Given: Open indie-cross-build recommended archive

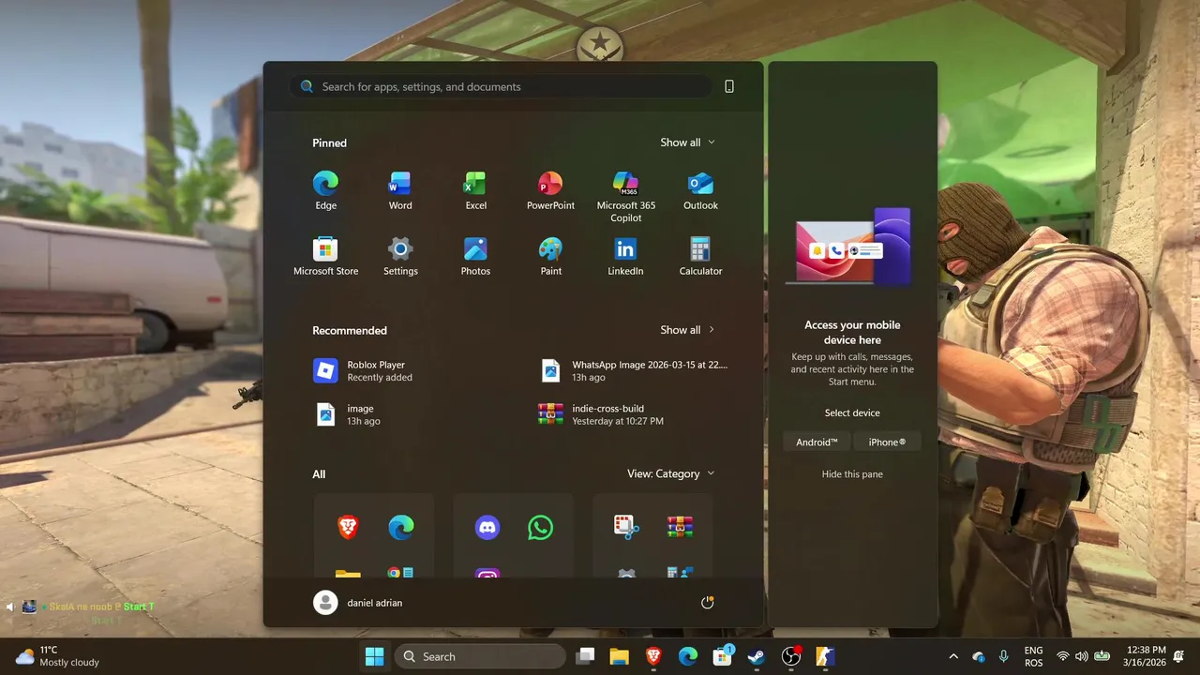Looking at the screenshot, I should pyautogui.click(x=644, y=414).
